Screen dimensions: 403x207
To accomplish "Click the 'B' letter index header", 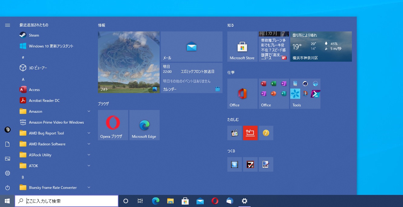I will pyautogui.click(x=23, y=177).
